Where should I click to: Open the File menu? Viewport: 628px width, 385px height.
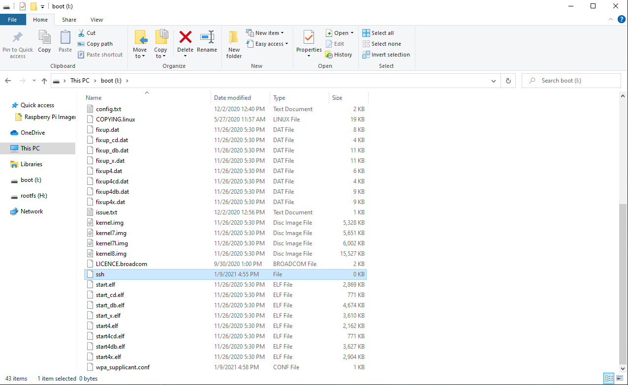[x=13, y=19]
